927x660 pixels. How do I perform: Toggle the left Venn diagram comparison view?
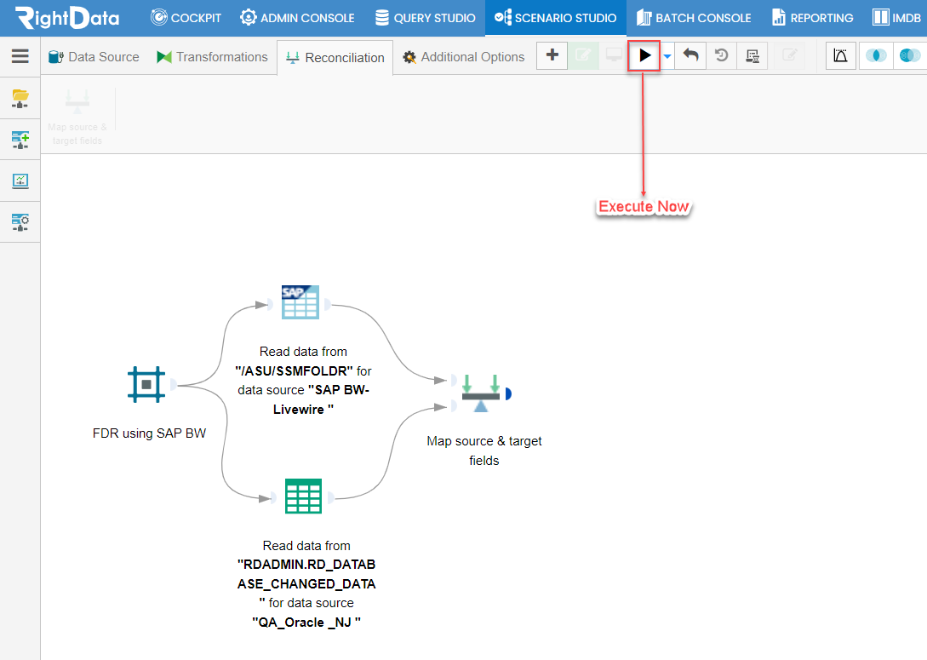pyautogui.click(x=876, y=55)
